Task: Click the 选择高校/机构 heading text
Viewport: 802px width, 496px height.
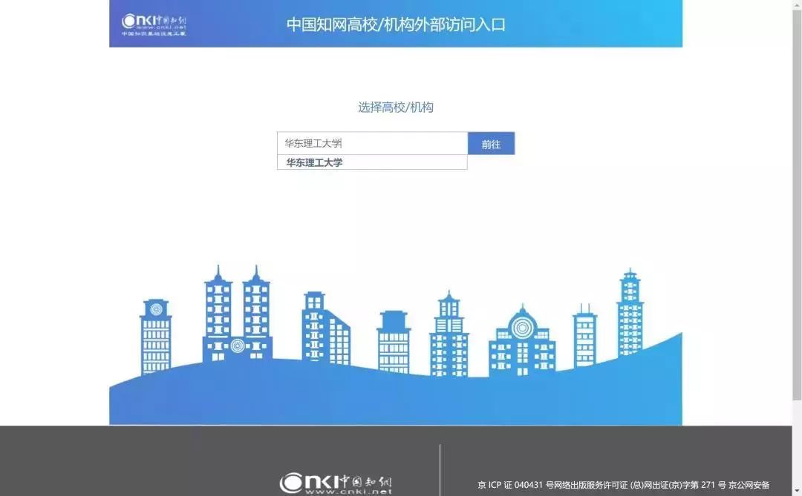Action: click(x=396, y=108)
